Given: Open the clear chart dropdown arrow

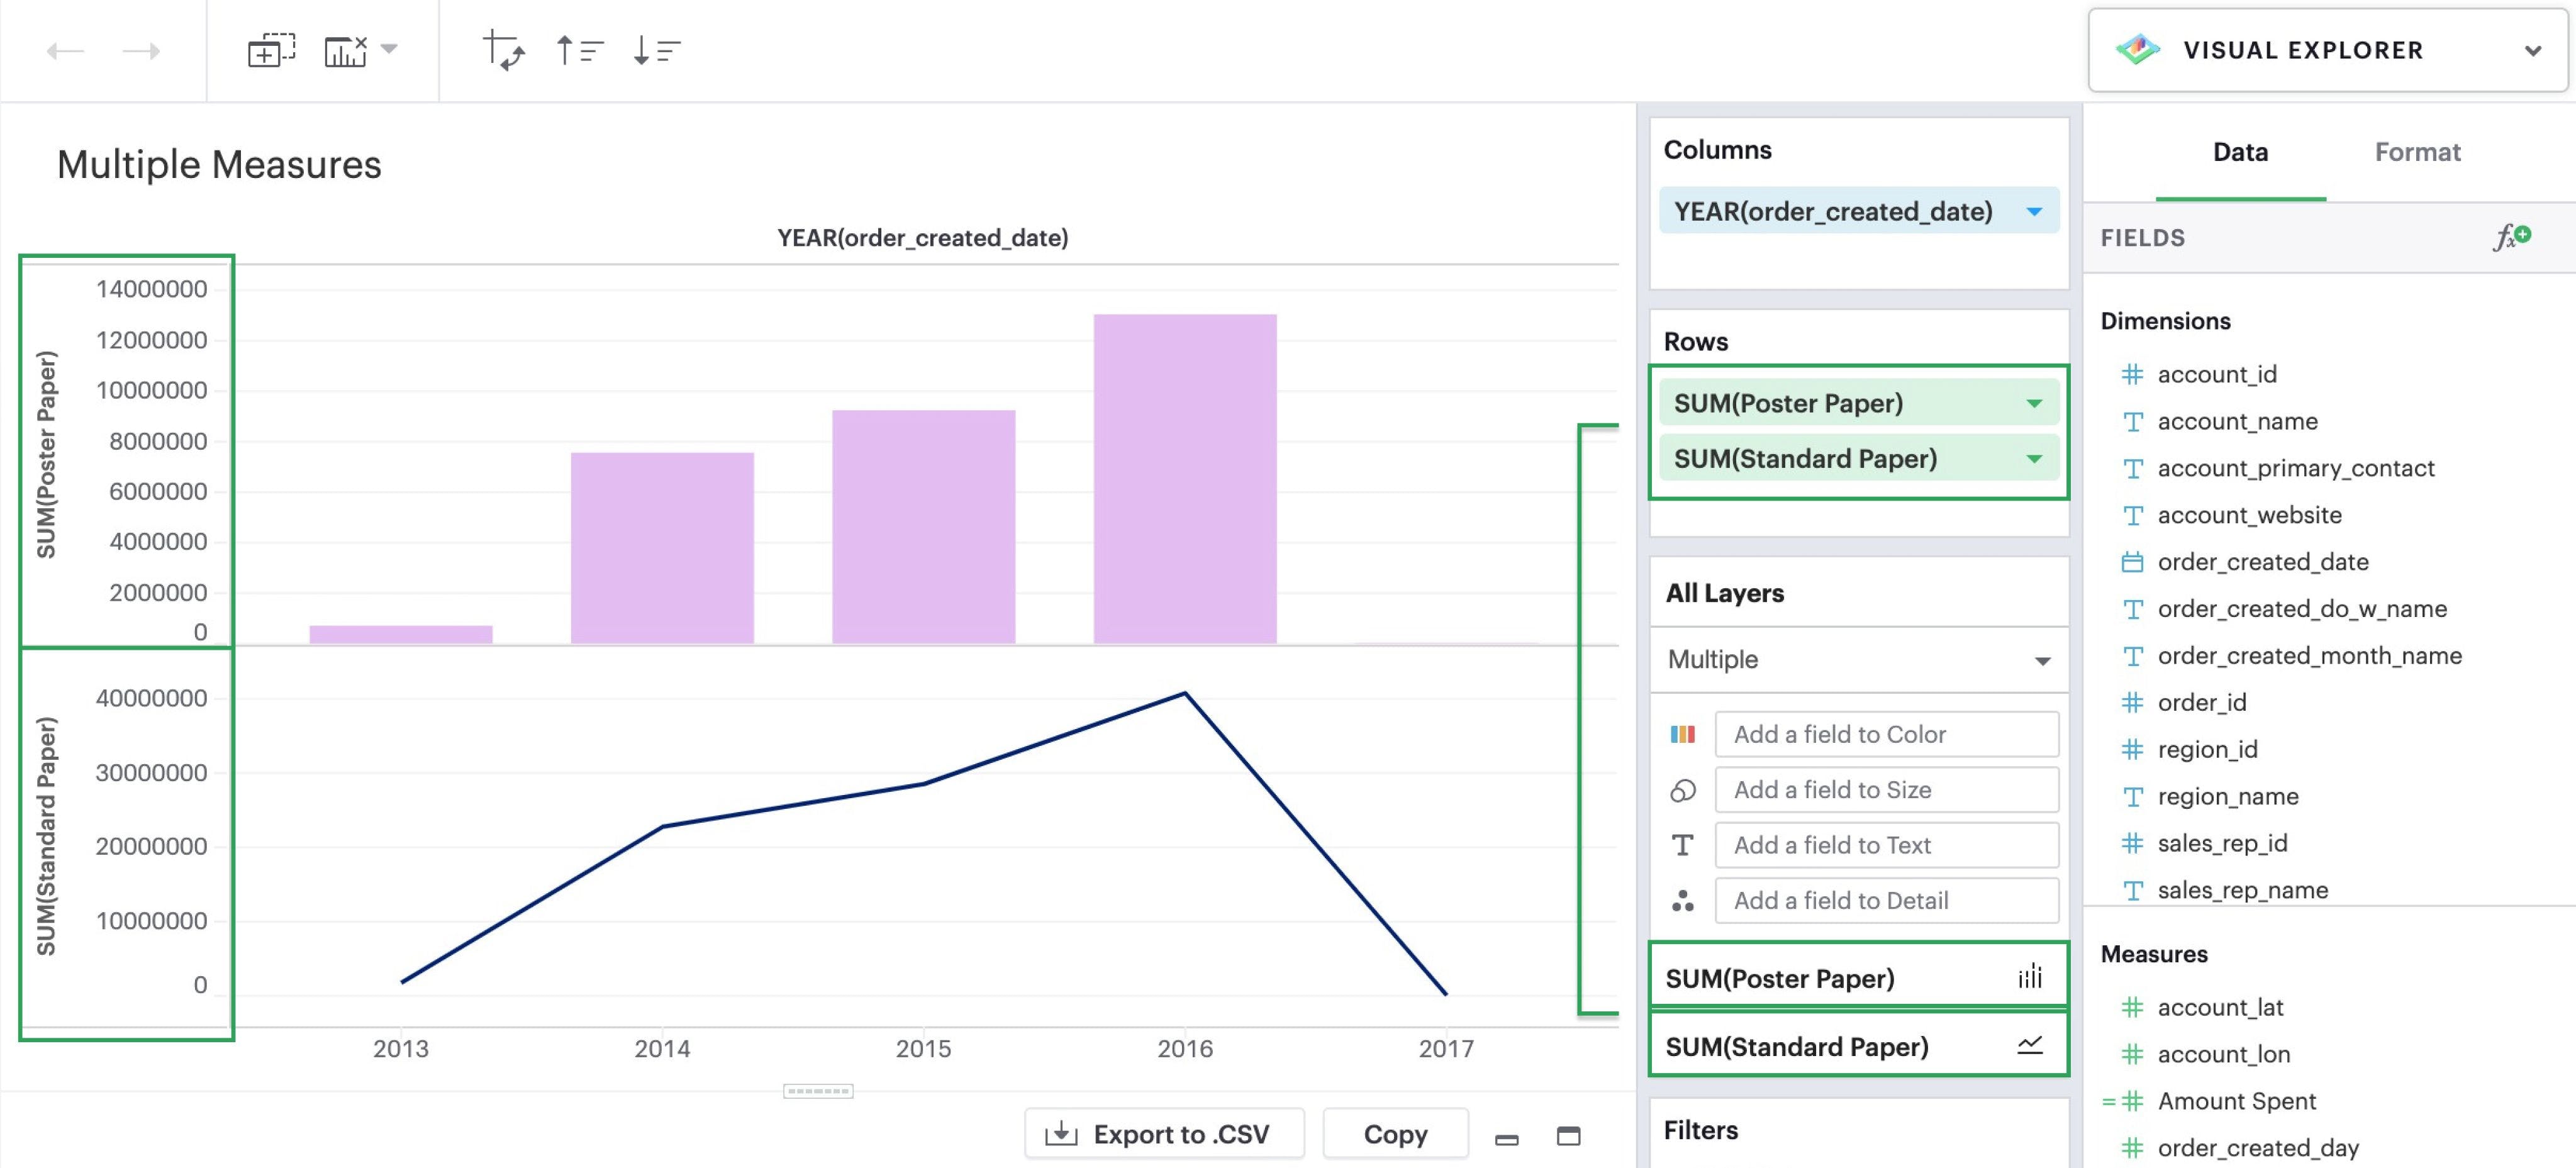Looking at the screenshot, I should pyautogui.click(x=390, y=48).
